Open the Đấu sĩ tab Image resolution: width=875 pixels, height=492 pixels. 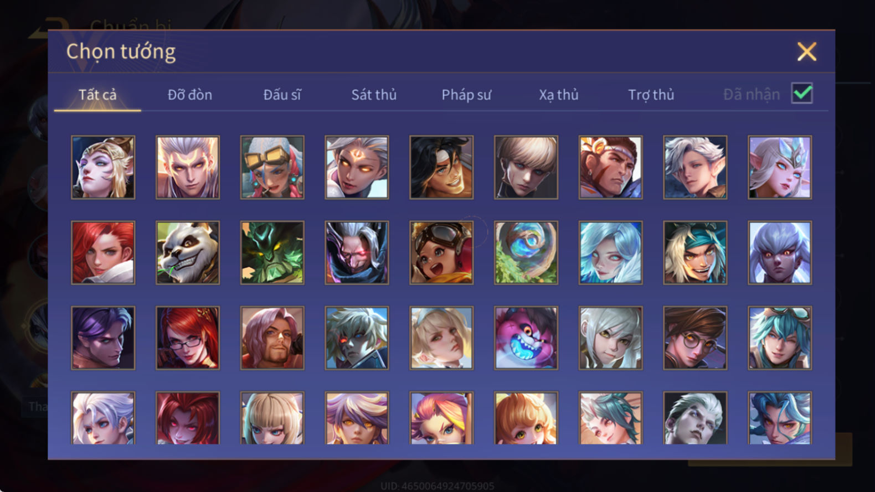(x=282, y=95)
